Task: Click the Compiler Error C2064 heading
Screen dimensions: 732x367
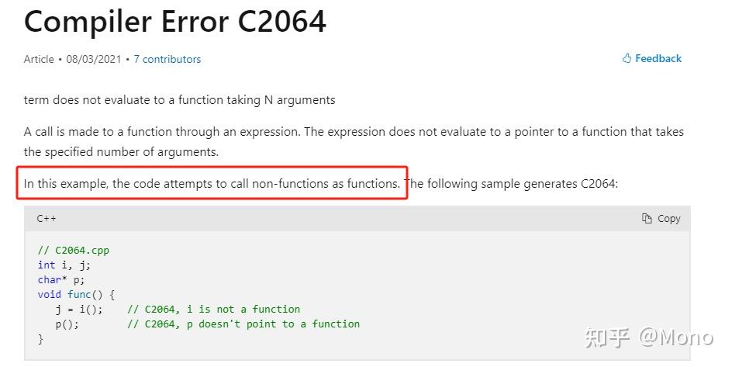Action: [x=175, y=22]
